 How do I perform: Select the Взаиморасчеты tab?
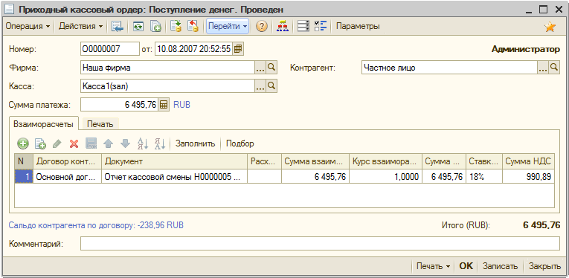(x=43, y=124)
